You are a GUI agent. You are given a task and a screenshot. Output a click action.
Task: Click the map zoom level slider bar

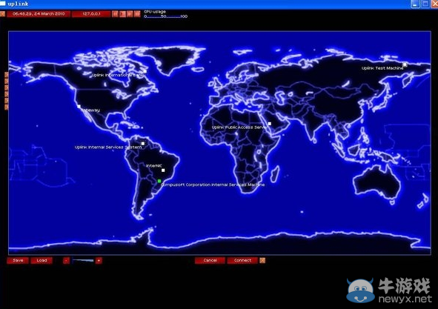[x=83, y=261]
